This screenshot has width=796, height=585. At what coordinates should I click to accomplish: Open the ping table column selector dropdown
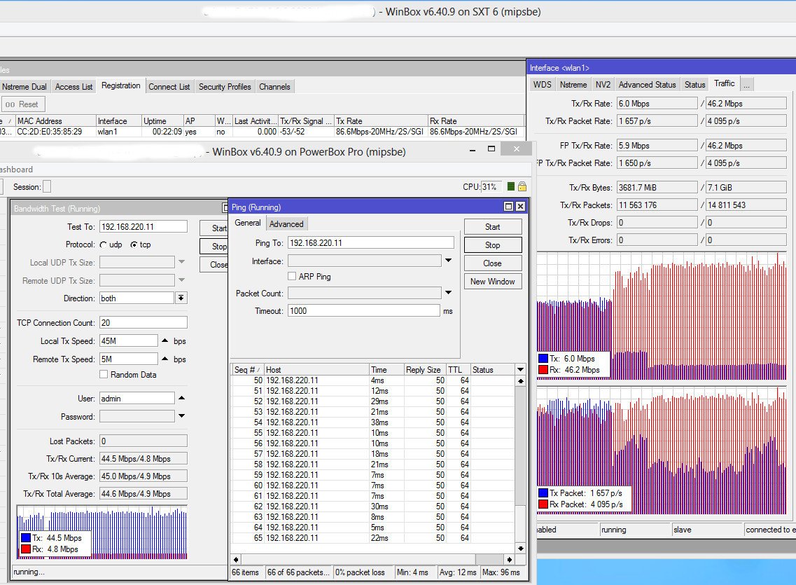click(x=520, y=370)
